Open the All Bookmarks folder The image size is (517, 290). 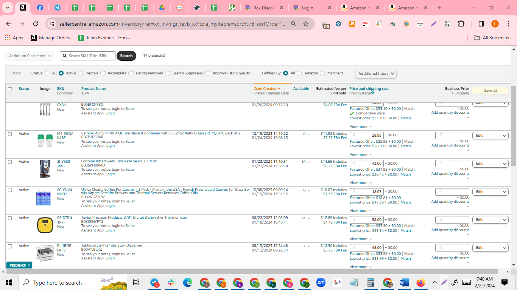[x=492, y=38]
